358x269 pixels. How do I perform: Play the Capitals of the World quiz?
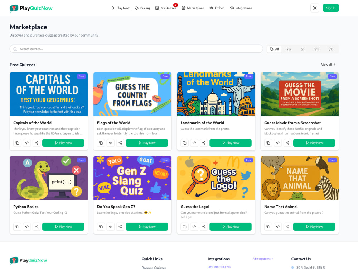63,143
